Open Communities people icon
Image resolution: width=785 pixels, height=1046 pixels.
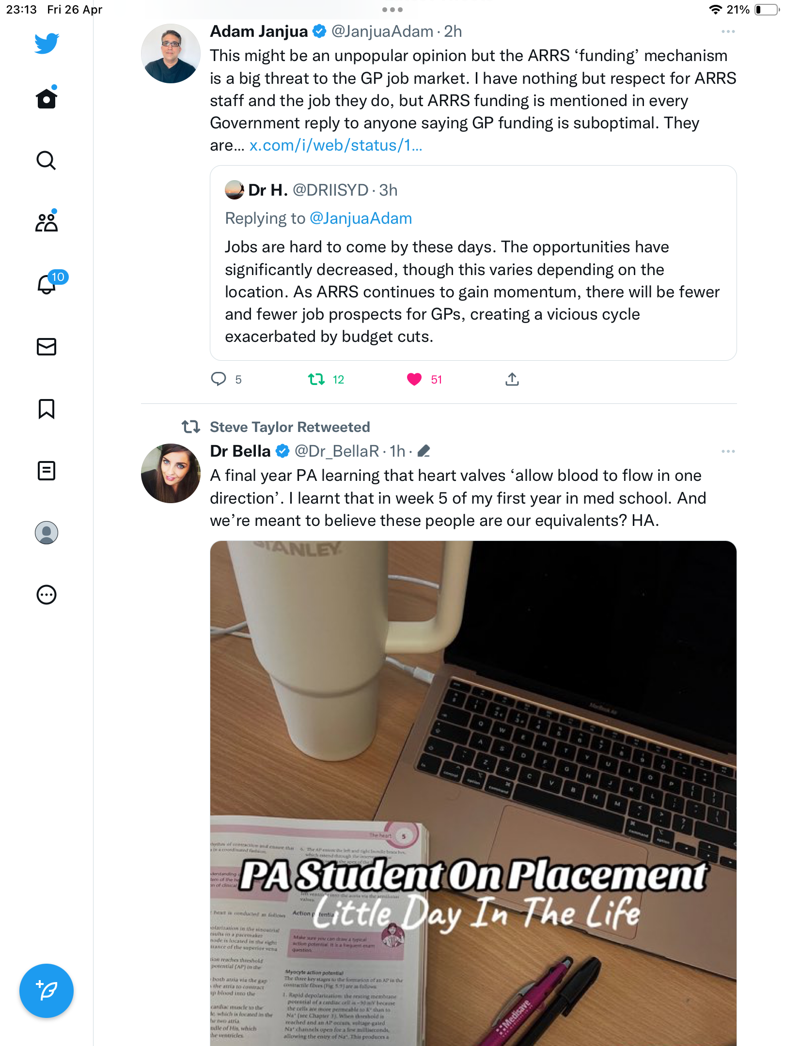pyautogui.click(x=47, y=222)
